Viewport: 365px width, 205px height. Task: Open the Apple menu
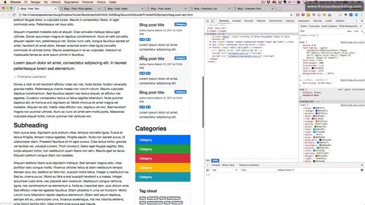coord(5,2)
